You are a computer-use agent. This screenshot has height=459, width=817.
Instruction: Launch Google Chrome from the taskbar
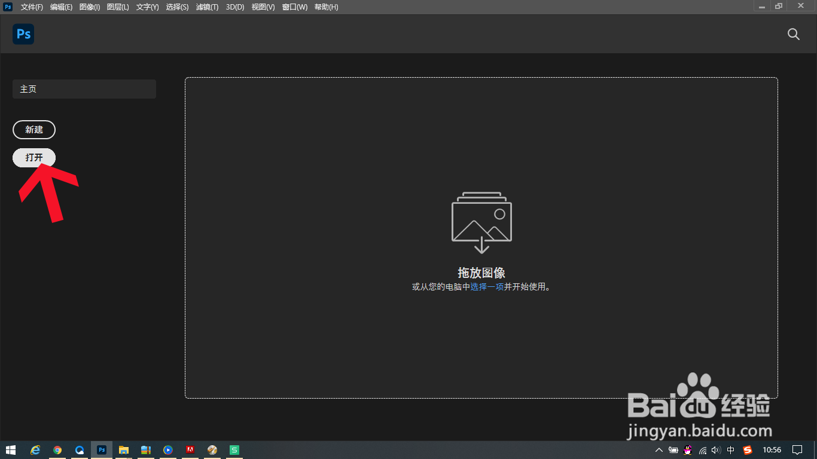(57, 449)
